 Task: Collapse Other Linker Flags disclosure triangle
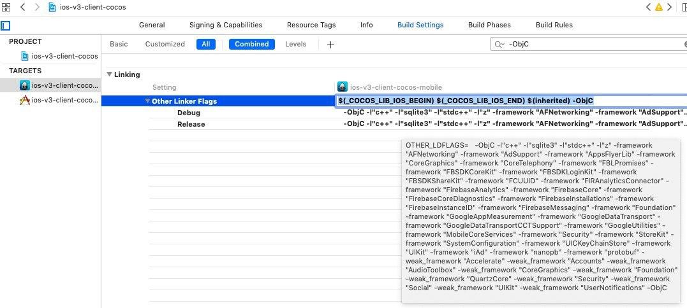click(147, 101)
